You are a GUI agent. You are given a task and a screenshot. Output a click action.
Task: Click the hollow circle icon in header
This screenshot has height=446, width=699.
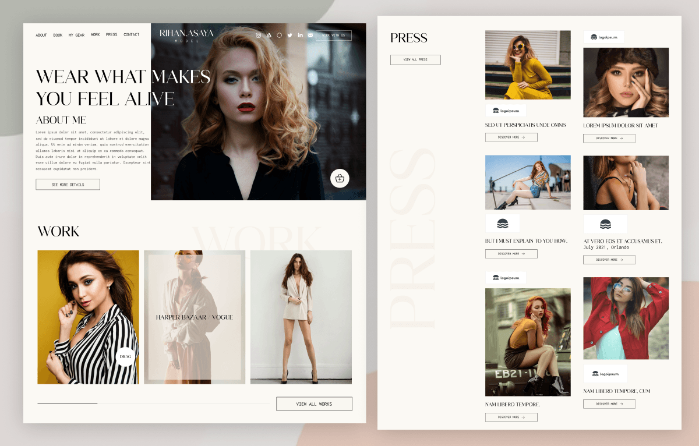(x=279, y=36)
